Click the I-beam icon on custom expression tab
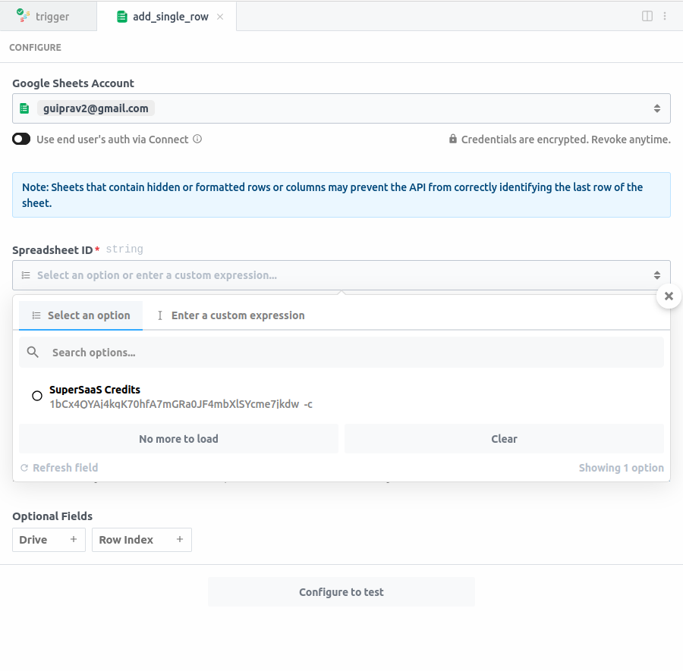The height and width of the screenshot is (671, 683). 159,315
